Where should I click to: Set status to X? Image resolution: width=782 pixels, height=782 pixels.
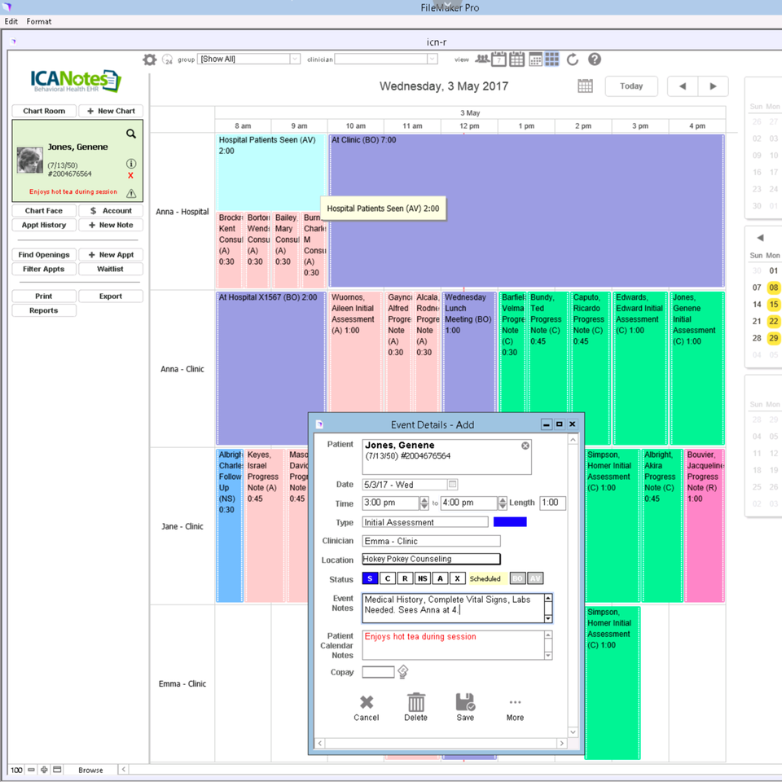pyautogui.click(x=457, y=578)
